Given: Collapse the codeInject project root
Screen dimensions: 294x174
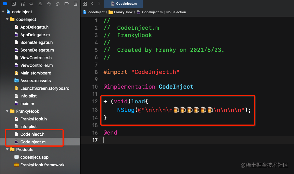Looking at the screenshot, I should point(3,11).
